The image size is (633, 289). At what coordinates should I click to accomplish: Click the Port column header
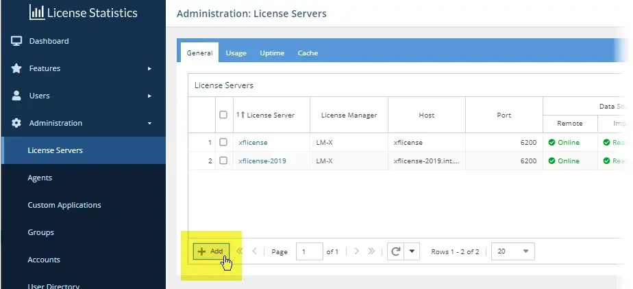click(504, 115)
